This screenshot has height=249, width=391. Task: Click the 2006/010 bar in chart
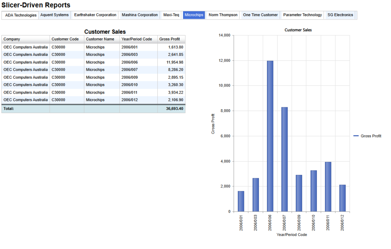point(314,191)
